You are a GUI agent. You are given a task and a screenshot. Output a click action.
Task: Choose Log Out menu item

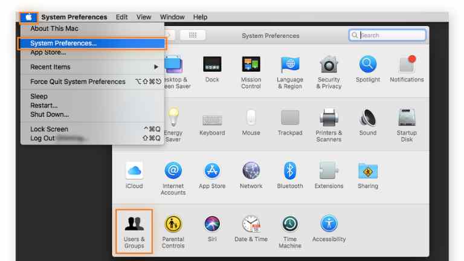coord(92,138)
